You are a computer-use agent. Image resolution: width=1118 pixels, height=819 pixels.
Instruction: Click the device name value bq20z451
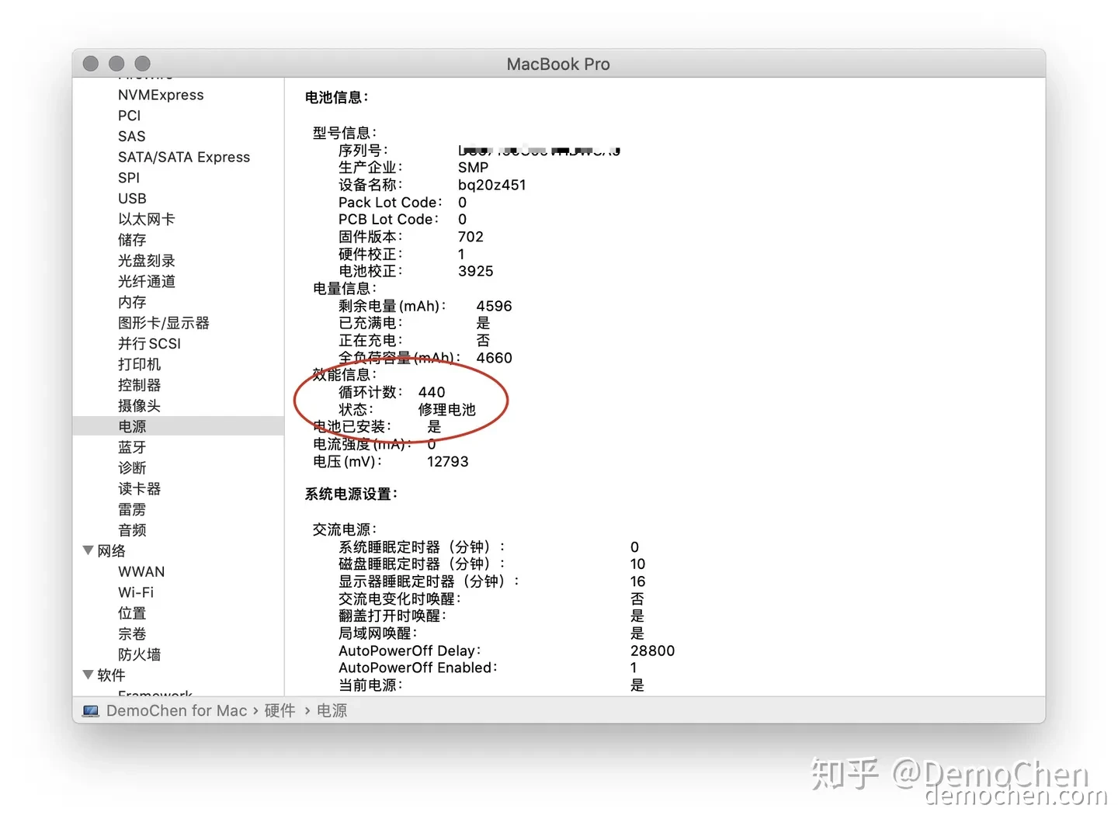pos(492,185)
